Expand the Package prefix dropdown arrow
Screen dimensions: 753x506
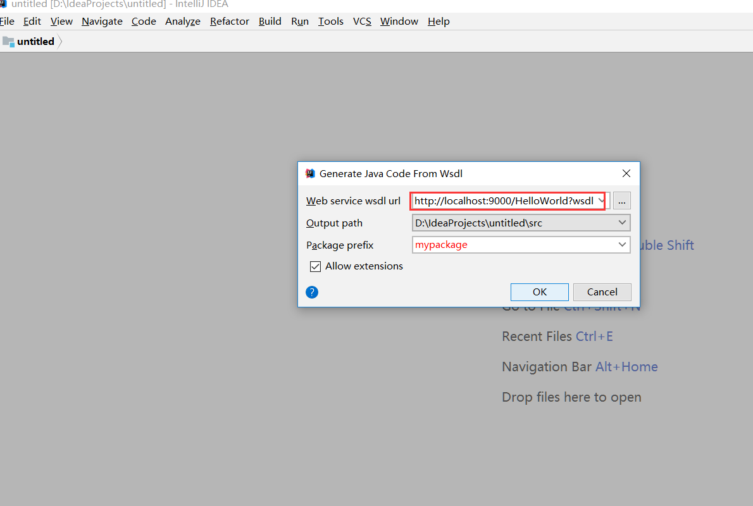622,245
